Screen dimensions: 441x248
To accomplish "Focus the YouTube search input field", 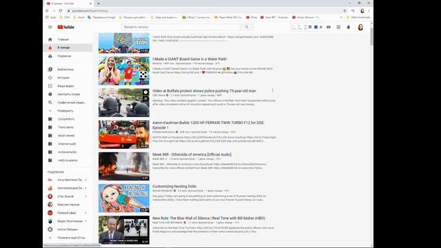I will point(181,27).
